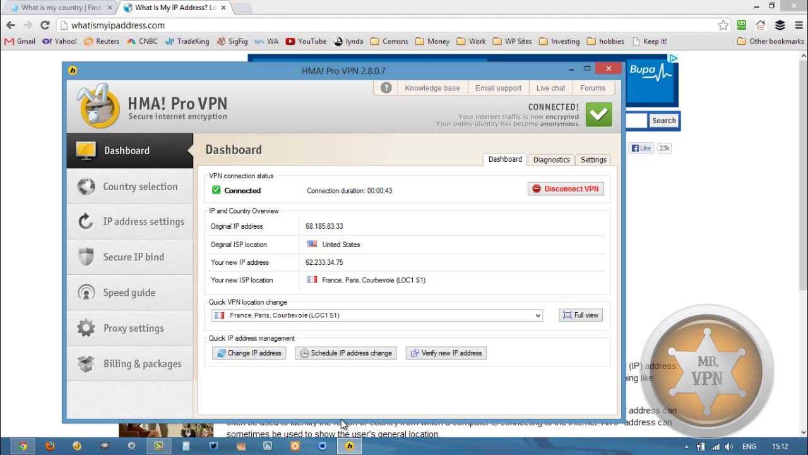808x455 pixels.
Task: Open YouTube bookmark in the bookmarks bar
Action: tap(306, 41)
